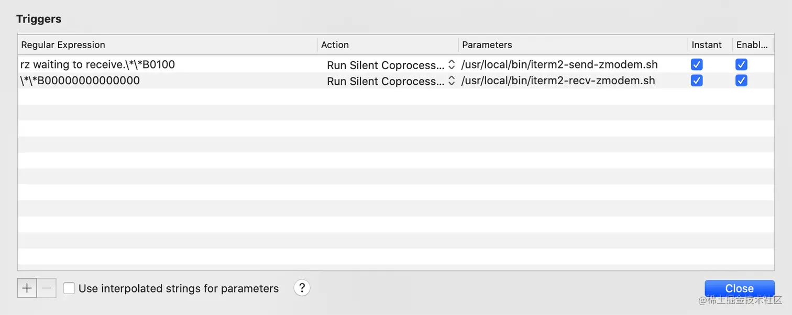Disable the B00000000000000 trigger
This screenshot has height=315, width=792.
741,81
